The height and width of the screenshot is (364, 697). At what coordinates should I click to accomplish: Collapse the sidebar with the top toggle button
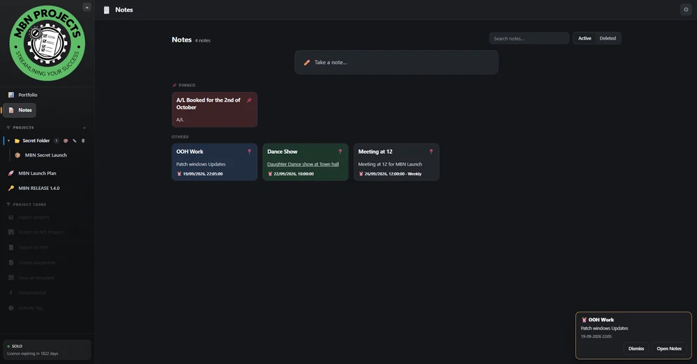pos(86,7)
